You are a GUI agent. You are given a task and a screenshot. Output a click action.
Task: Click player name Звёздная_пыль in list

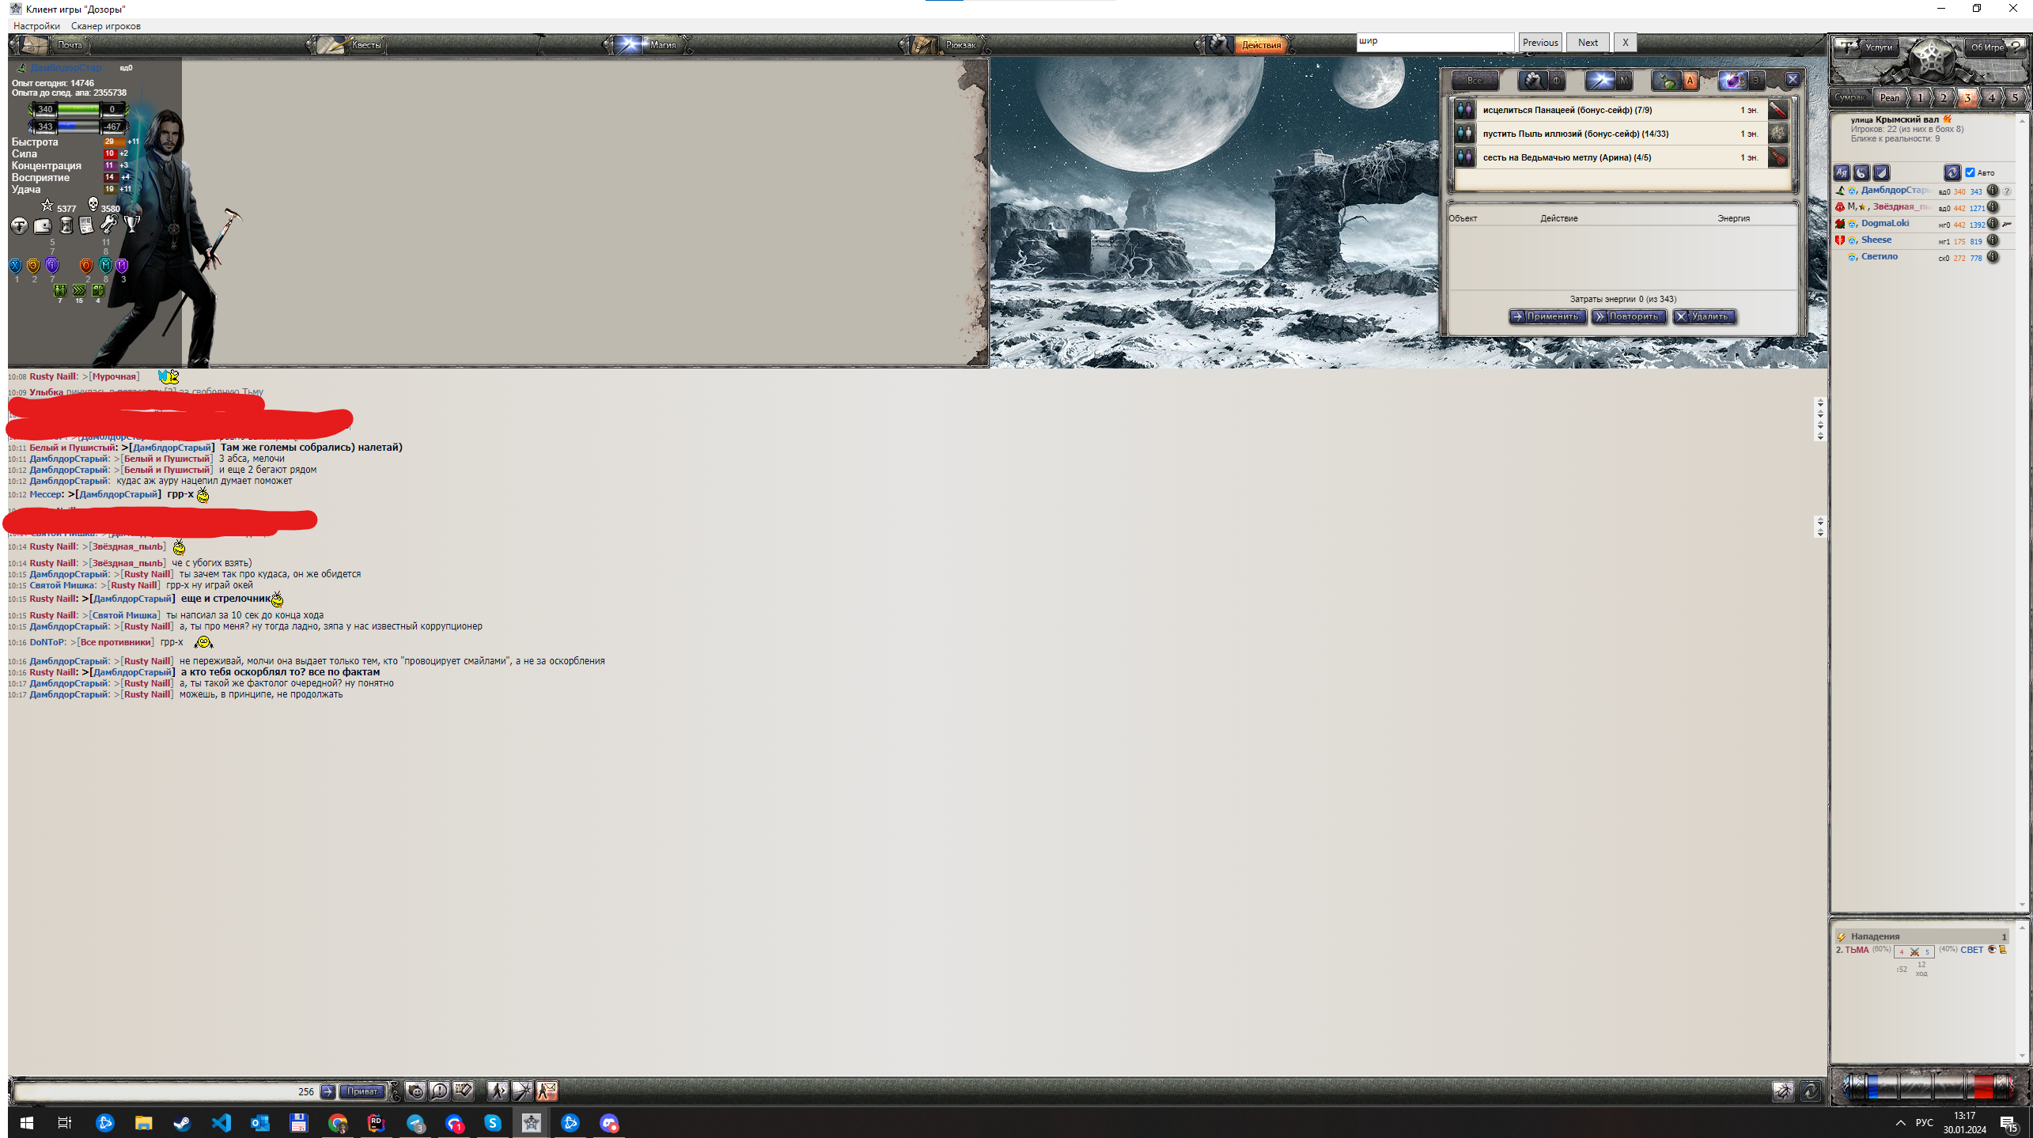1902,207
